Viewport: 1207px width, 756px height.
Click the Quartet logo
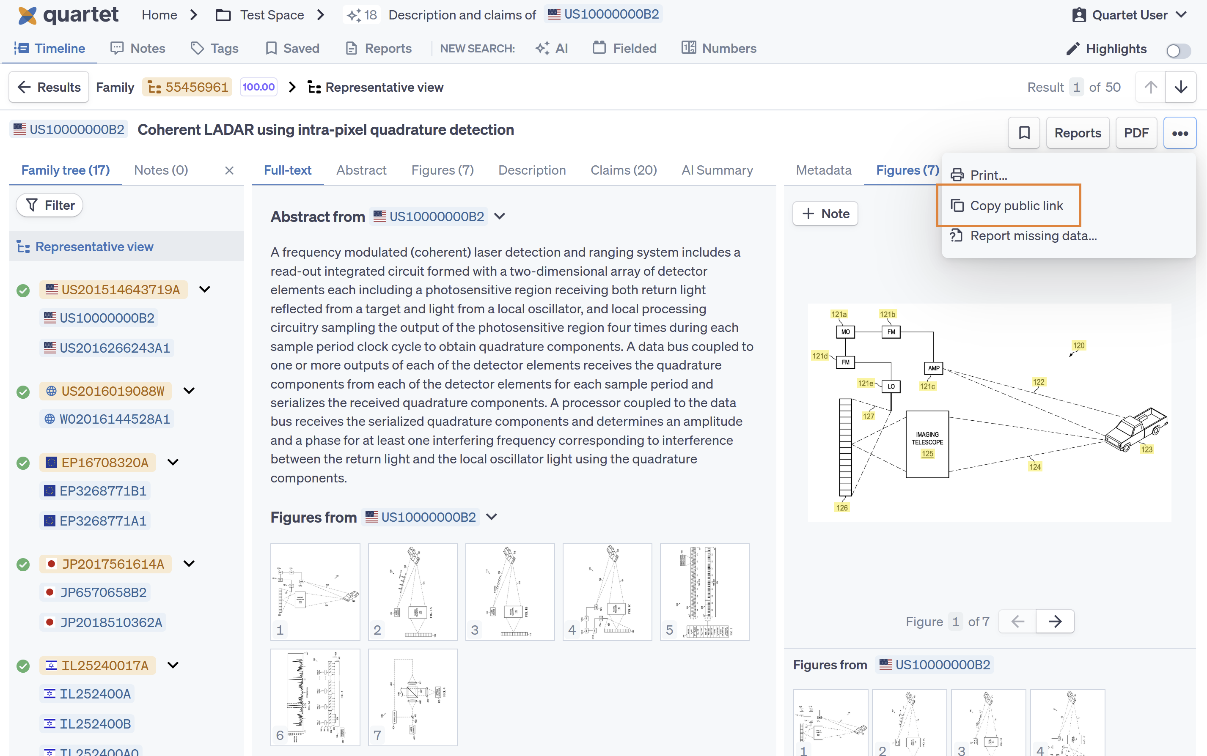[x=68, y=15]
